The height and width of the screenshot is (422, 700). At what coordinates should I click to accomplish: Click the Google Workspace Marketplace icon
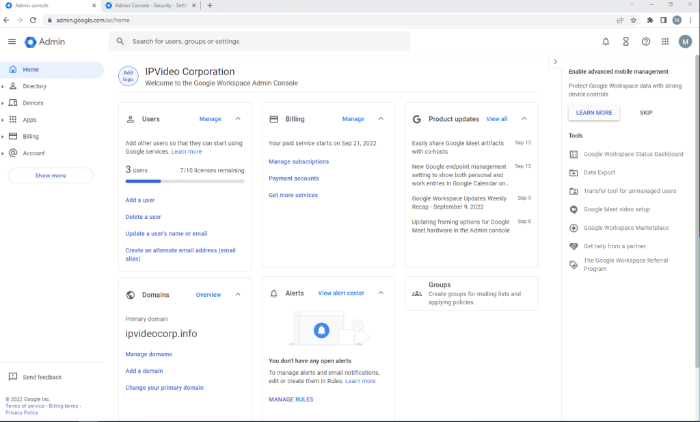(x=574, y=228)
